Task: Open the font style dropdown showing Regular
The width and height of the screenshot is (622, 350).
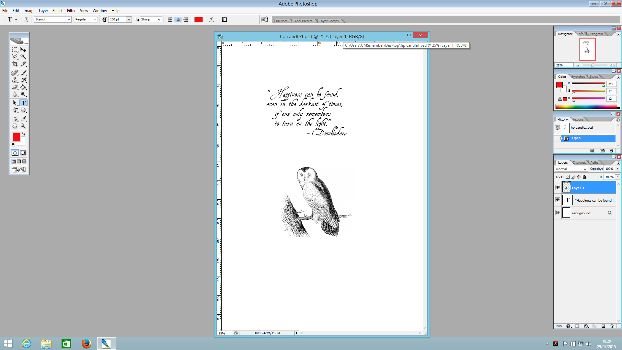Action: point(95,19)
